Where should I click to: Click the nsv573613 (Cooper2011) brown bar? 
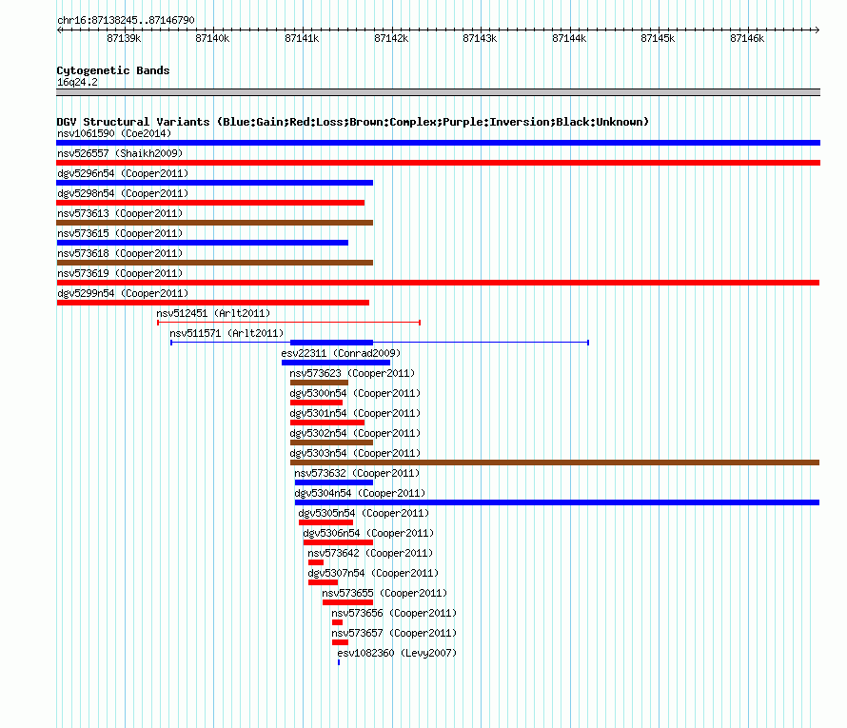pos(215,223)
